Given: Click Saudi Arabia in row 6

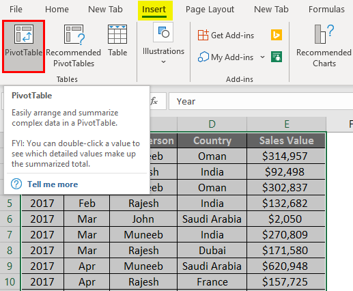Looking at the screenshot, I should (x=212, y=219).
